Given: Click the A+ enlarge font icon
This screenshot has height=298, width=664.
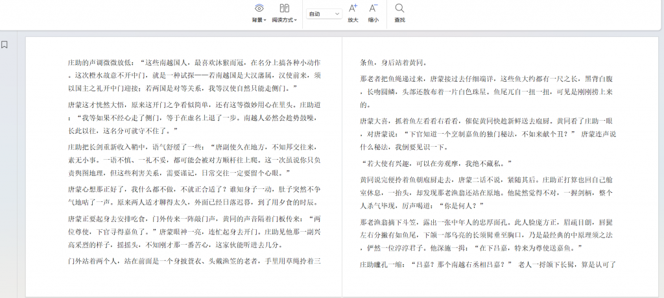Looking at the screenshot, I should click(x=353, y=8).
